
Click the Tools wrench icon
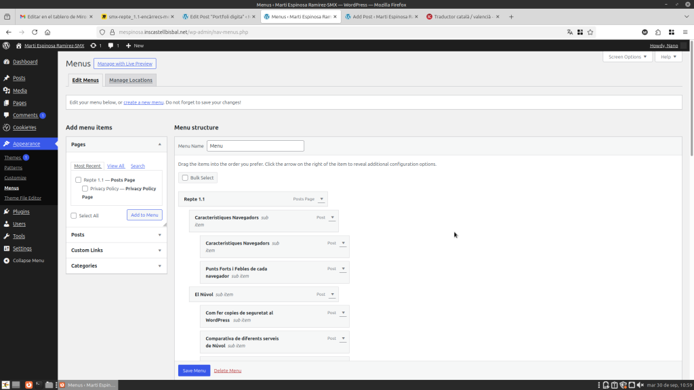click(x=7, y=236)
